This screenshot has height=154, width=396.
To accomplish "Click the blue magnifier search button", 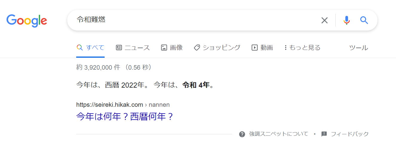I will (364, 20).
